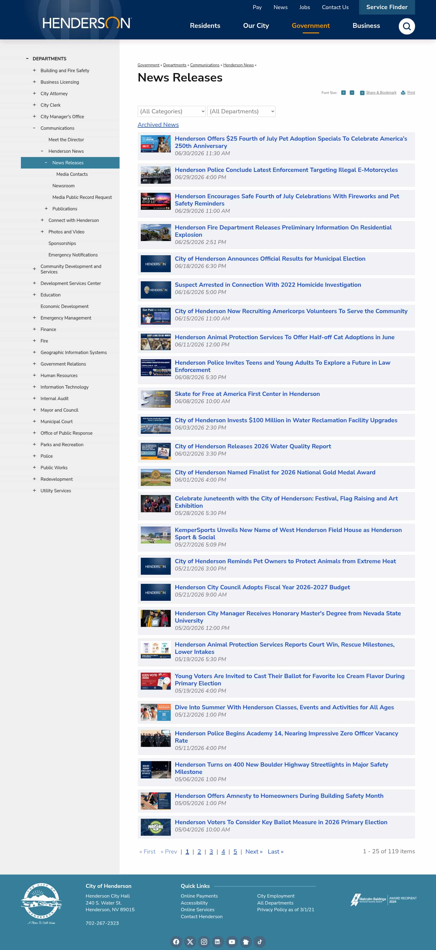Image resolution: width=436 pixels, height=950 pixels.
Task: Select Newsroom in the sidebar
Action: (63, 186)
